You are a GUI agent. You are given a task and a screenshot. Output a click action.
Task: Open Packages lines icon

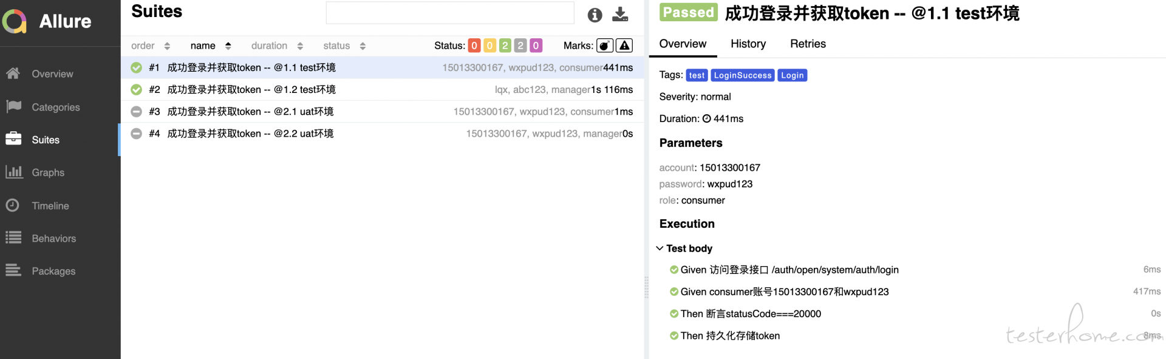click(x=13, y=271)
